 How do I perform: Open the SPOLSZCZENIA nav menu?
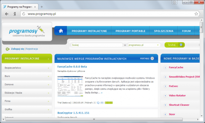163,31
